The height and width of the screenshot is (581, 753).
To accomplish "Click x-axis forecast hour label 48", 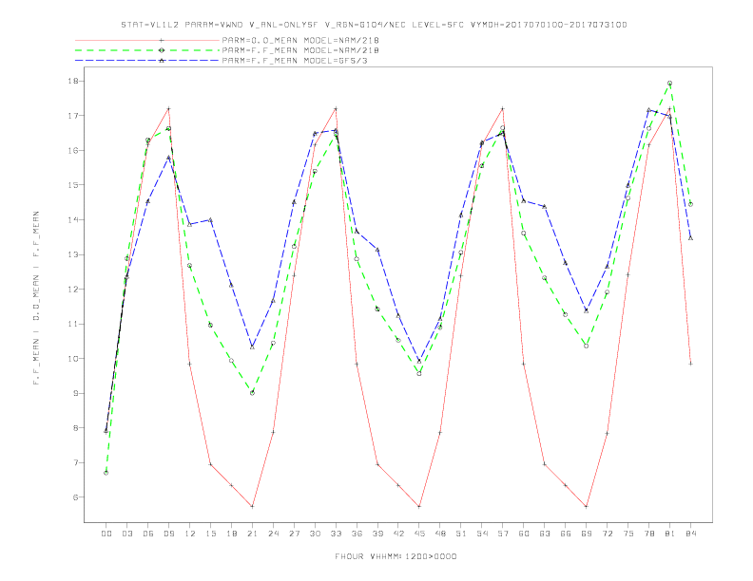I will [440, 534].
